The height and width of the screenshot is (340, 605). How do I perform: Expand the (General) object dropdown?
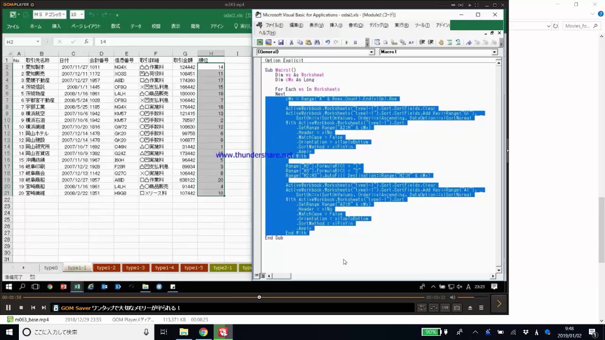[372, 52]
